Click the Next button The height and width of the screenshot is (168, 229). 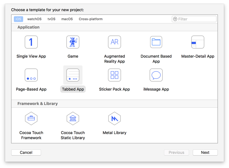(205, 152)
